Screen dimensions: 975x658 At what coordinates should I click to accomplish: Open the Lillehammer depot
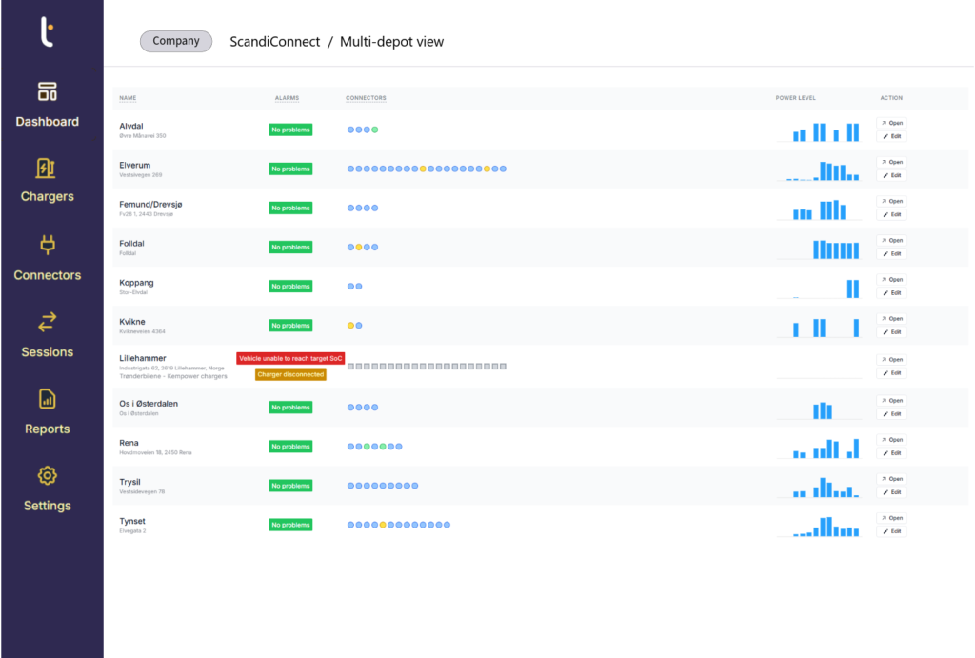click(891, 360)
